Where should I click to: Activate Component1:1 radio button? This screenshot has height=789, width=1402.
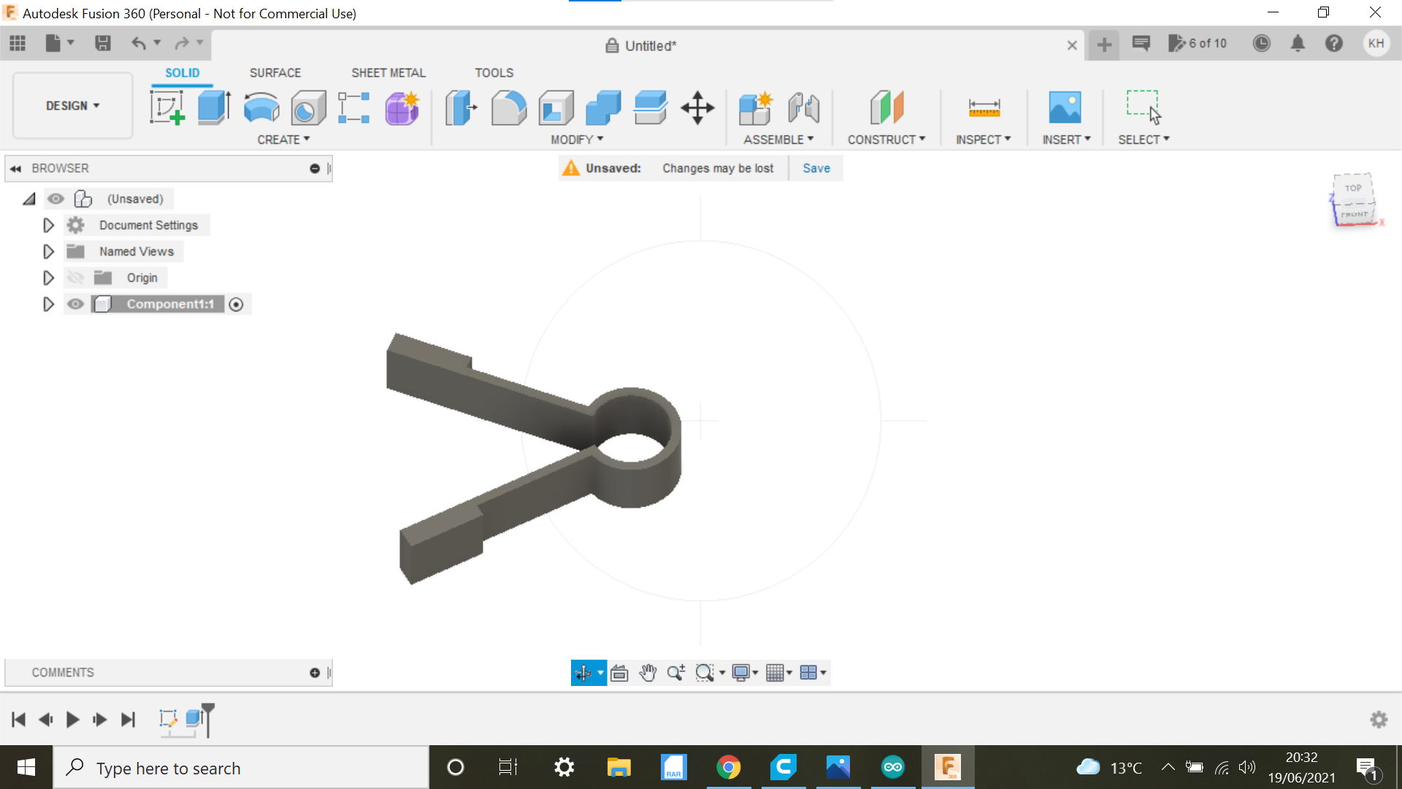click(x=236, y=305)
